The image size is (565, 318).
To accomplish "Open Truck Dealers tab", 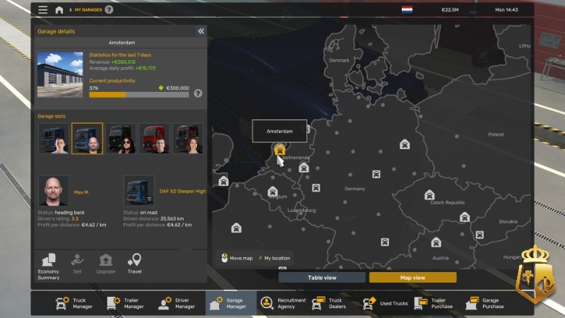I will pos(328,303).
